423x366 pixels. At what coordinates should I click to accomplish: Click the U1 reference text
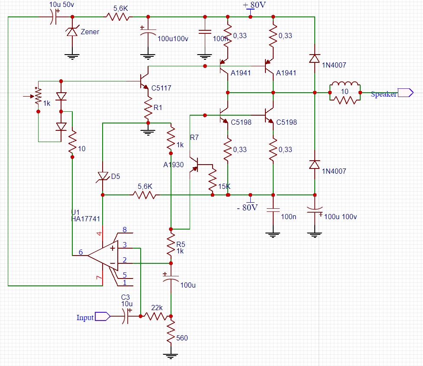point(75,212)
